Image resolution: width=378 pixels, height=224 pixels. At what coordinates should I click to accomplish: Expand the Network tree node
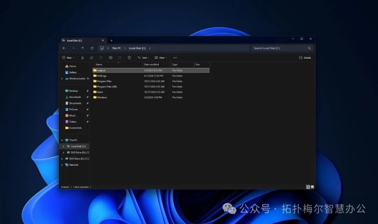tap(62, 165)
